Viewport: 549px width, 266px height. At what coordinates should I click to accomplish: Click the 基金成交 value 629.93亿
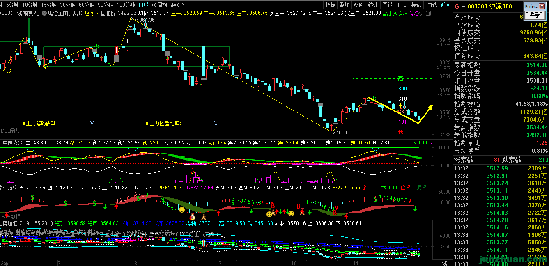535,40
